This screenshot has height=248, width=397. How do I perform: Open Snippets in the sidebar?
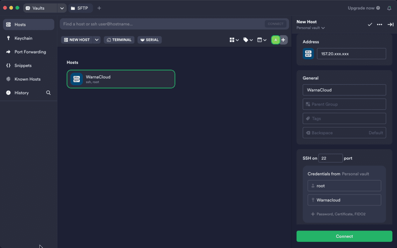pos(23,65)
